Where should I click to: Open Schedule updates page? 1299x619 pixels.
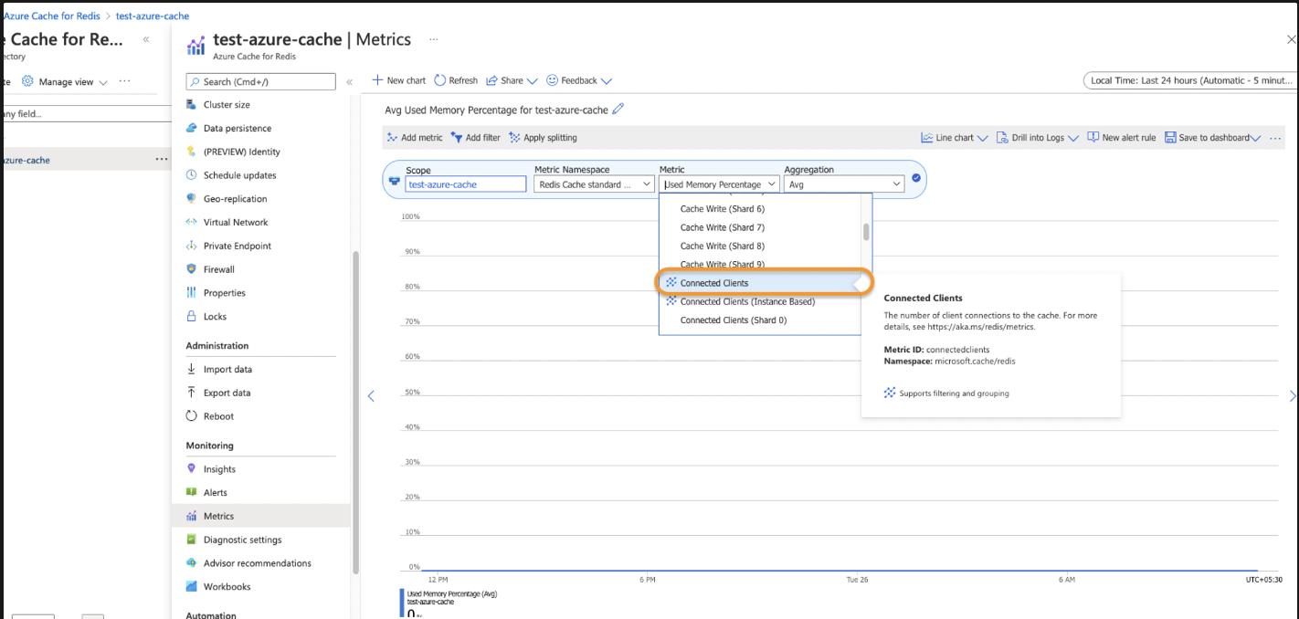click(239, 175)
